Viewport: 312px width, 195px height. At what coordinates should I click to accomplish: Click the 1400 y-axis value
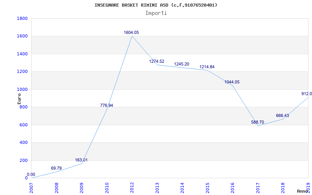tap(22, 54)
